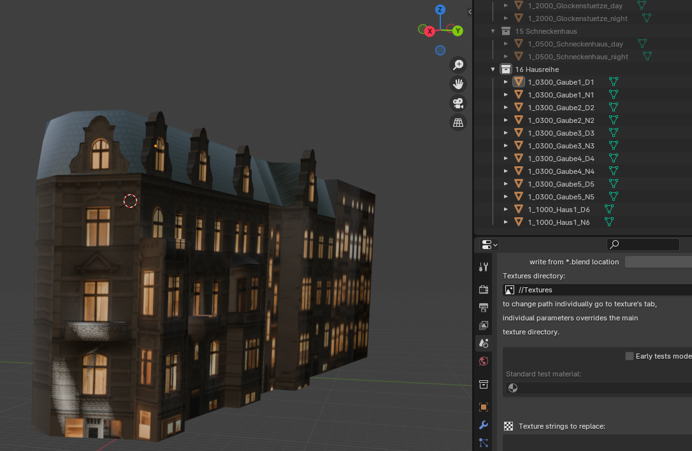The height and width of the screenshot is (451, 692).
Task: Click mesh data icon of 1_0300_Gaube3_D3
Action: click(x=614, y=132)
